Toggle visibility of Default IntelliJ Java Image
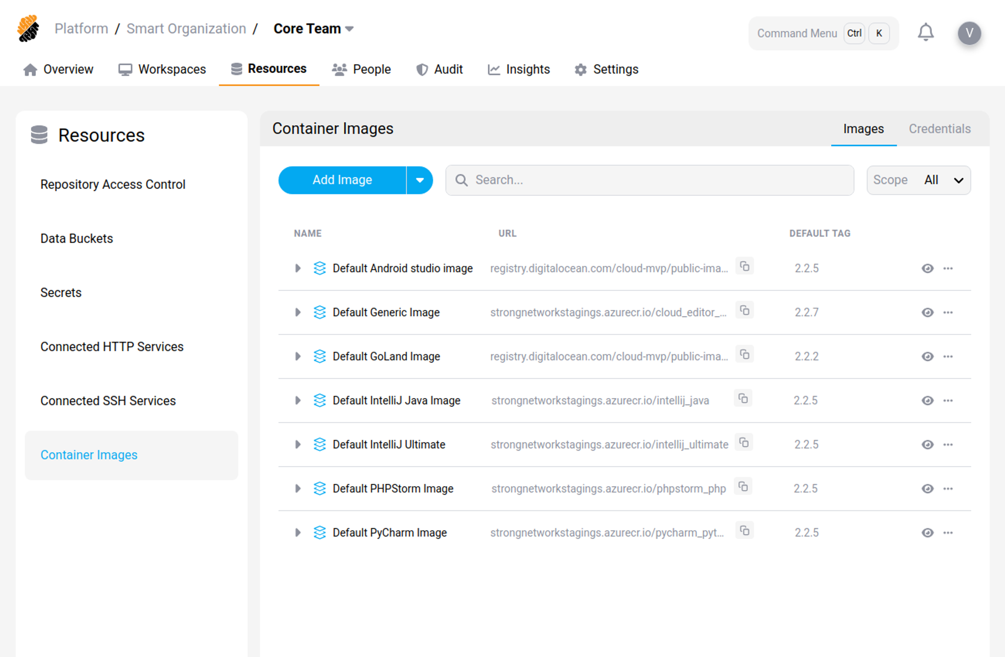 [927, 401]
